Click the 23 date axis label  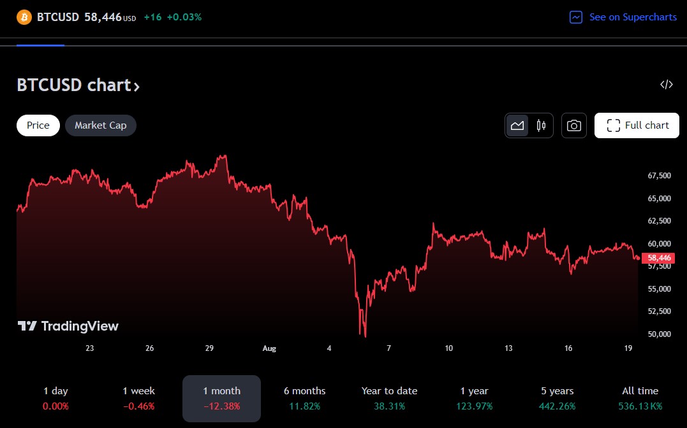[x=90, y=348]
